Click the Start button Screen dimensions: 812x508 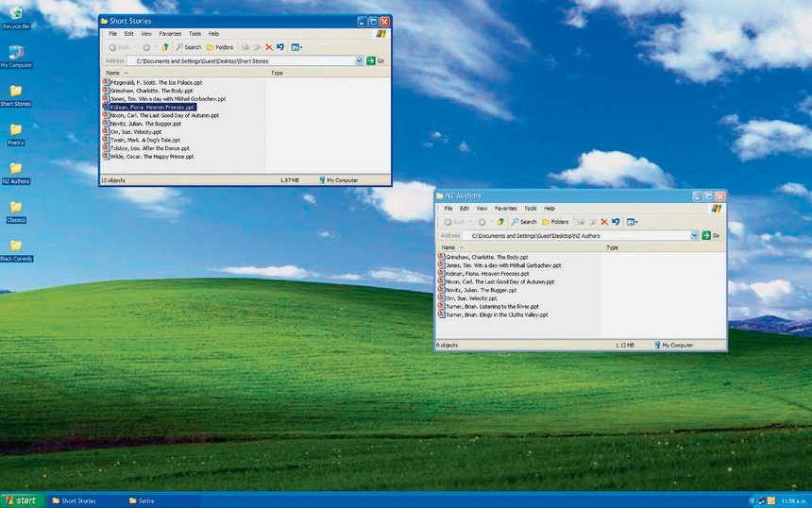point(22,500)
